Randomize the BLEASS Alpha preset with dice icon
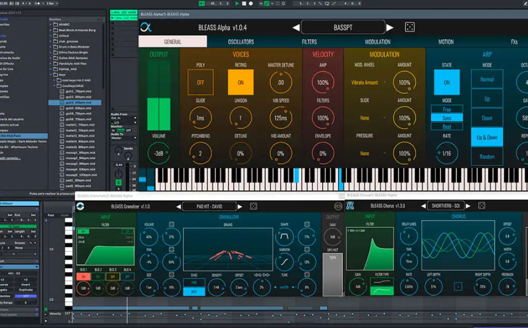 pos(409,27)
